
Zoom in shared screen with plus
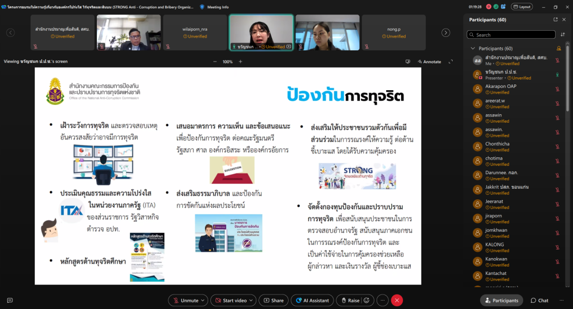(241, 62)
